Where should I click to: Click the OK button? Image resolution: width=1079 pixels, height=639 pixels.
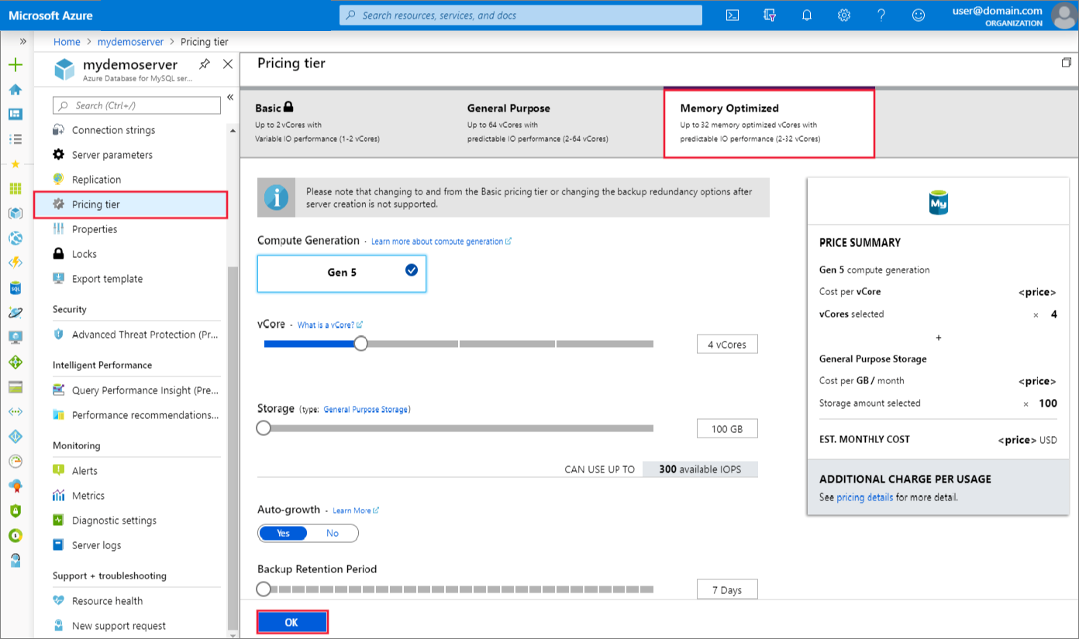click(x=292, y=622)
